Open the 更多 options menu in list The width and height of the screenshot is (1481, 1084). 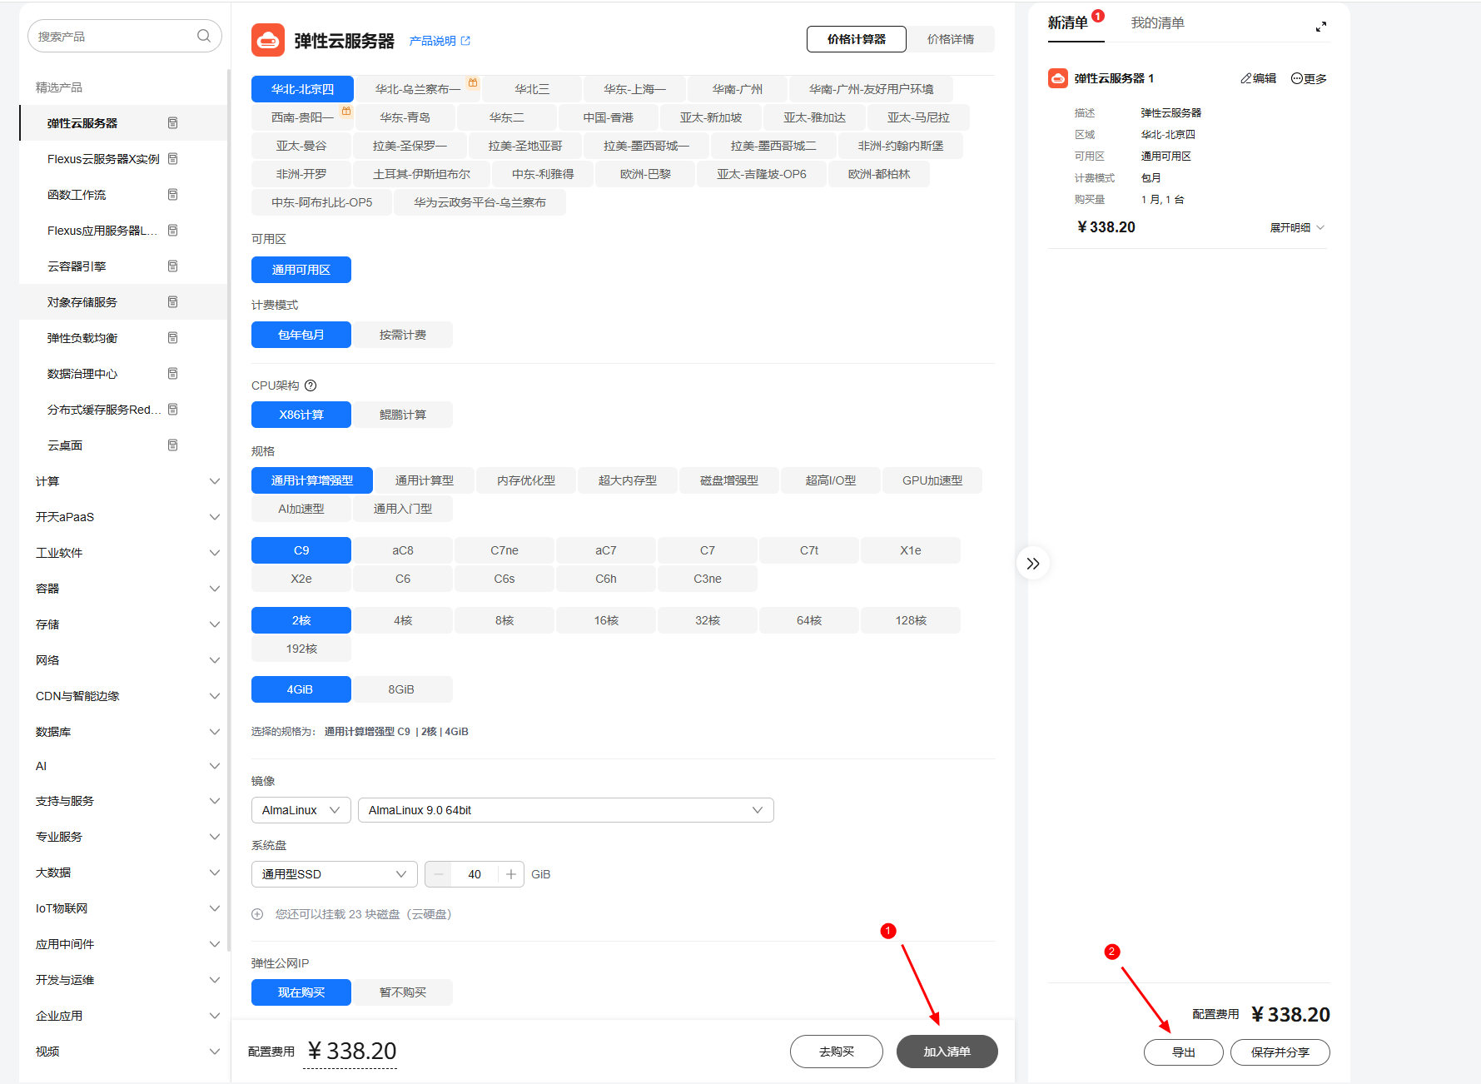point(1309,78)
